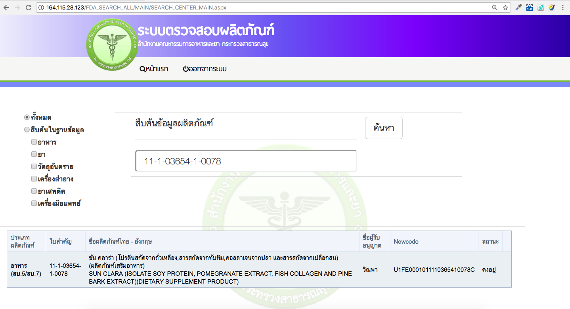Screen dimensions: 570x309
Task: Open the colorful pencil extension icon
Action: point(551,8)
